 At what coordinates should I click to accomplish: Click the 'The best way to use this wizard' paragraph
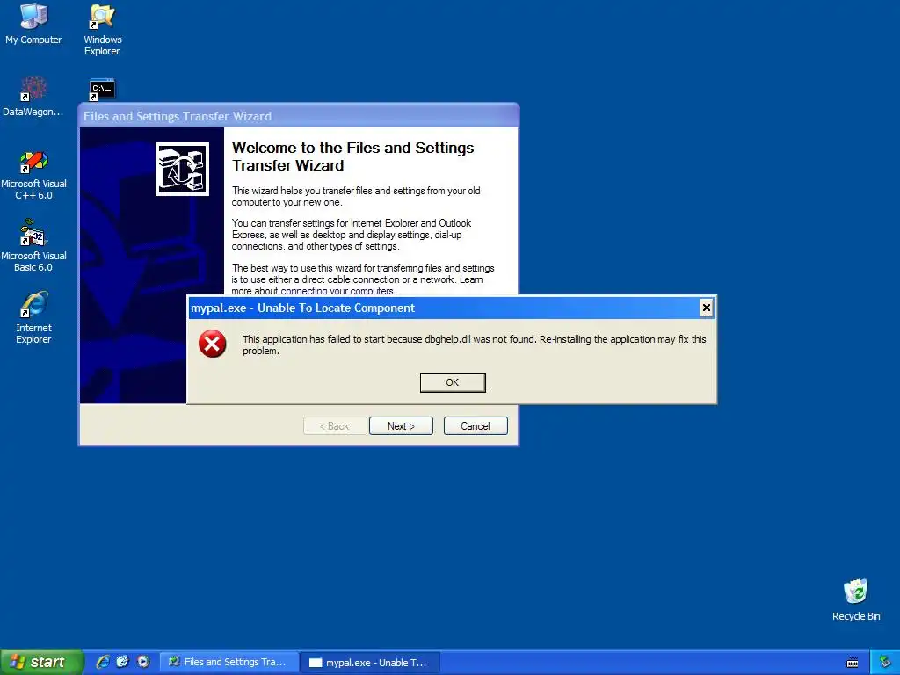[x=363, y=279]
